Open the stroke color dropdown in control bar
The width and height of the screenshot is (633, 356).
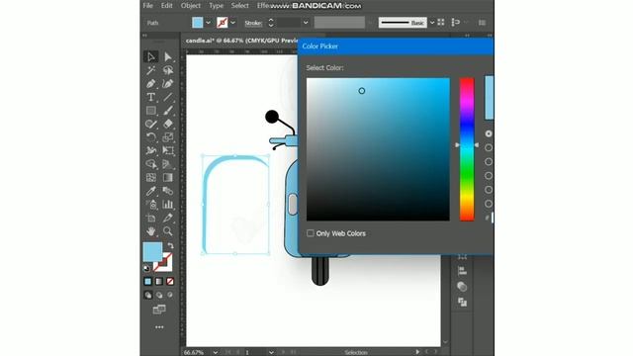(233, 23)
